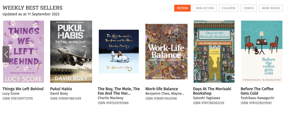Click author name Lucy Score
Viewport: 288px width, 120px height.
click(11, 93)
